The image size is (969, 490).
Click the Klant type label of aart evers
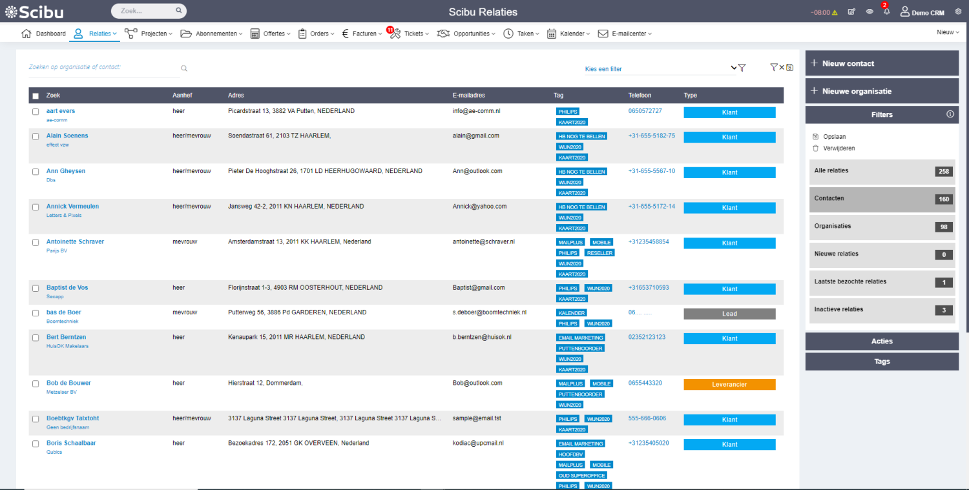pyautogui.click(x=729, y=112)
